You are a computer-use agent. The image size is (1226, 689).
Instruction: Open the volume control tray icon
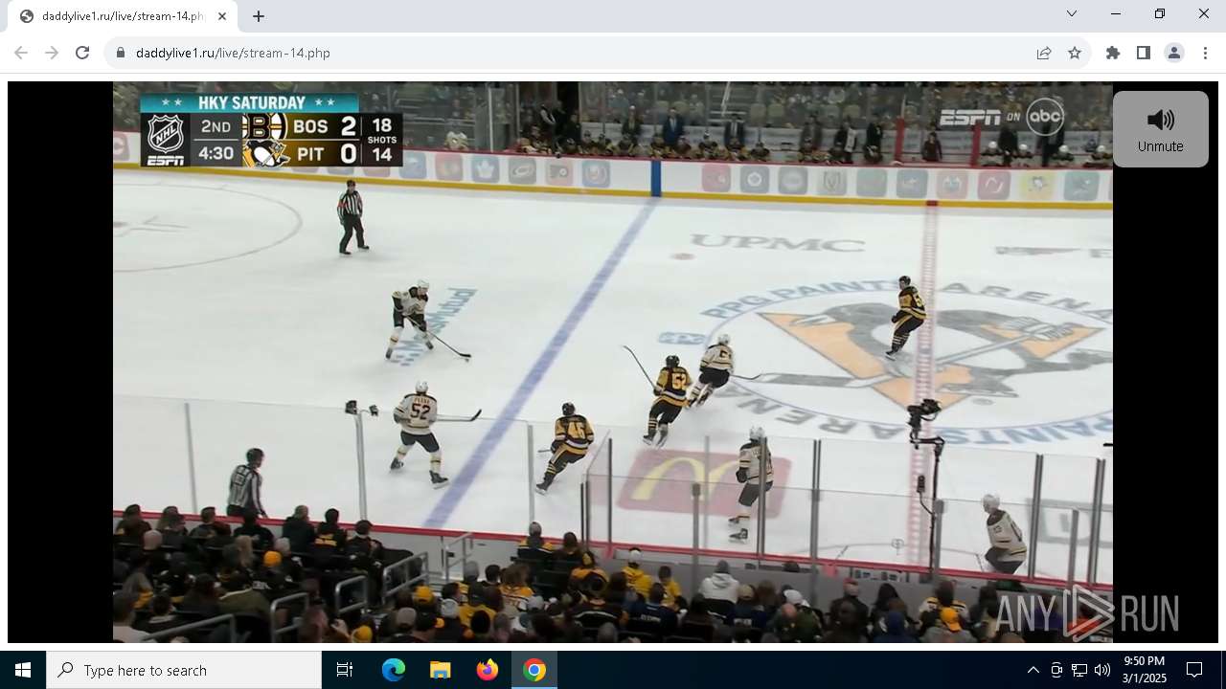point(1102,670)
